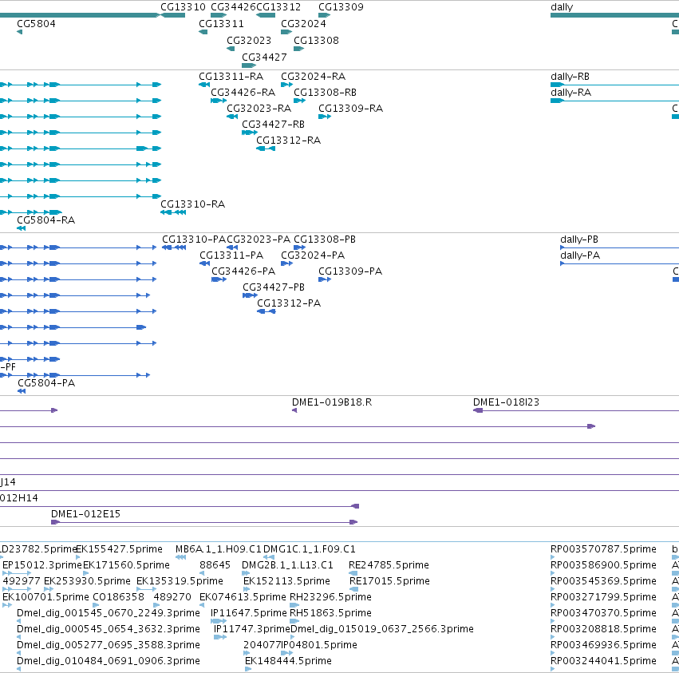Select EST label IP04801.5prime
Screen dimensions: 679x673
coord(319,645)
